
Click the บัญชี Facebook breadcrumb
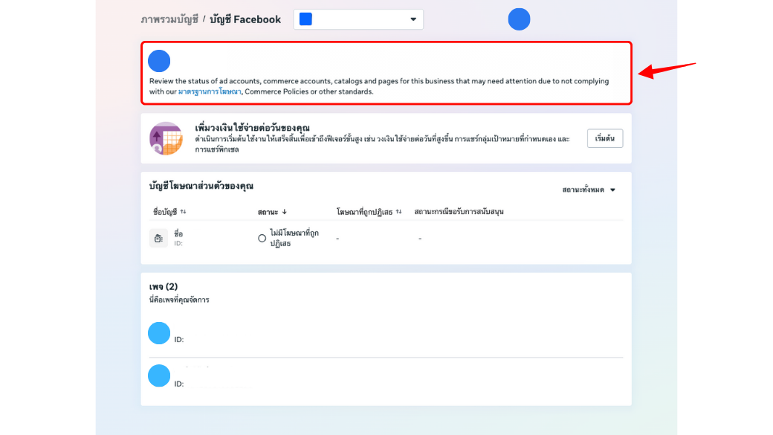click(245, 19)
